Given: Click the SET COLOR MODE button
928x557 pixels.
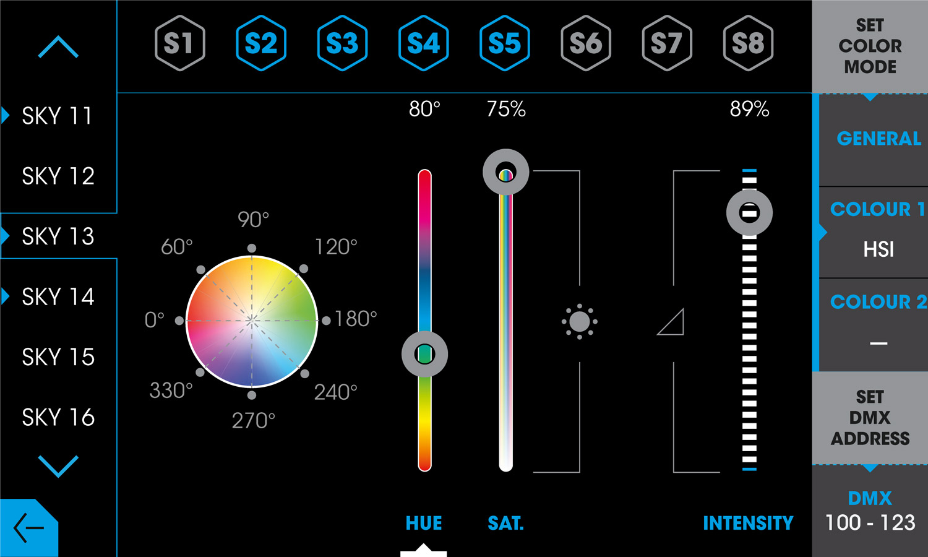Looking at the screenshot, I should point(870,46).
